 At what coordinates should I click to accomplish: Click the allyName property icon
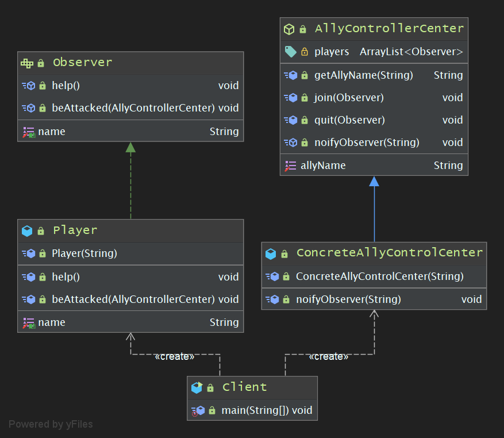tap(290, 166)
